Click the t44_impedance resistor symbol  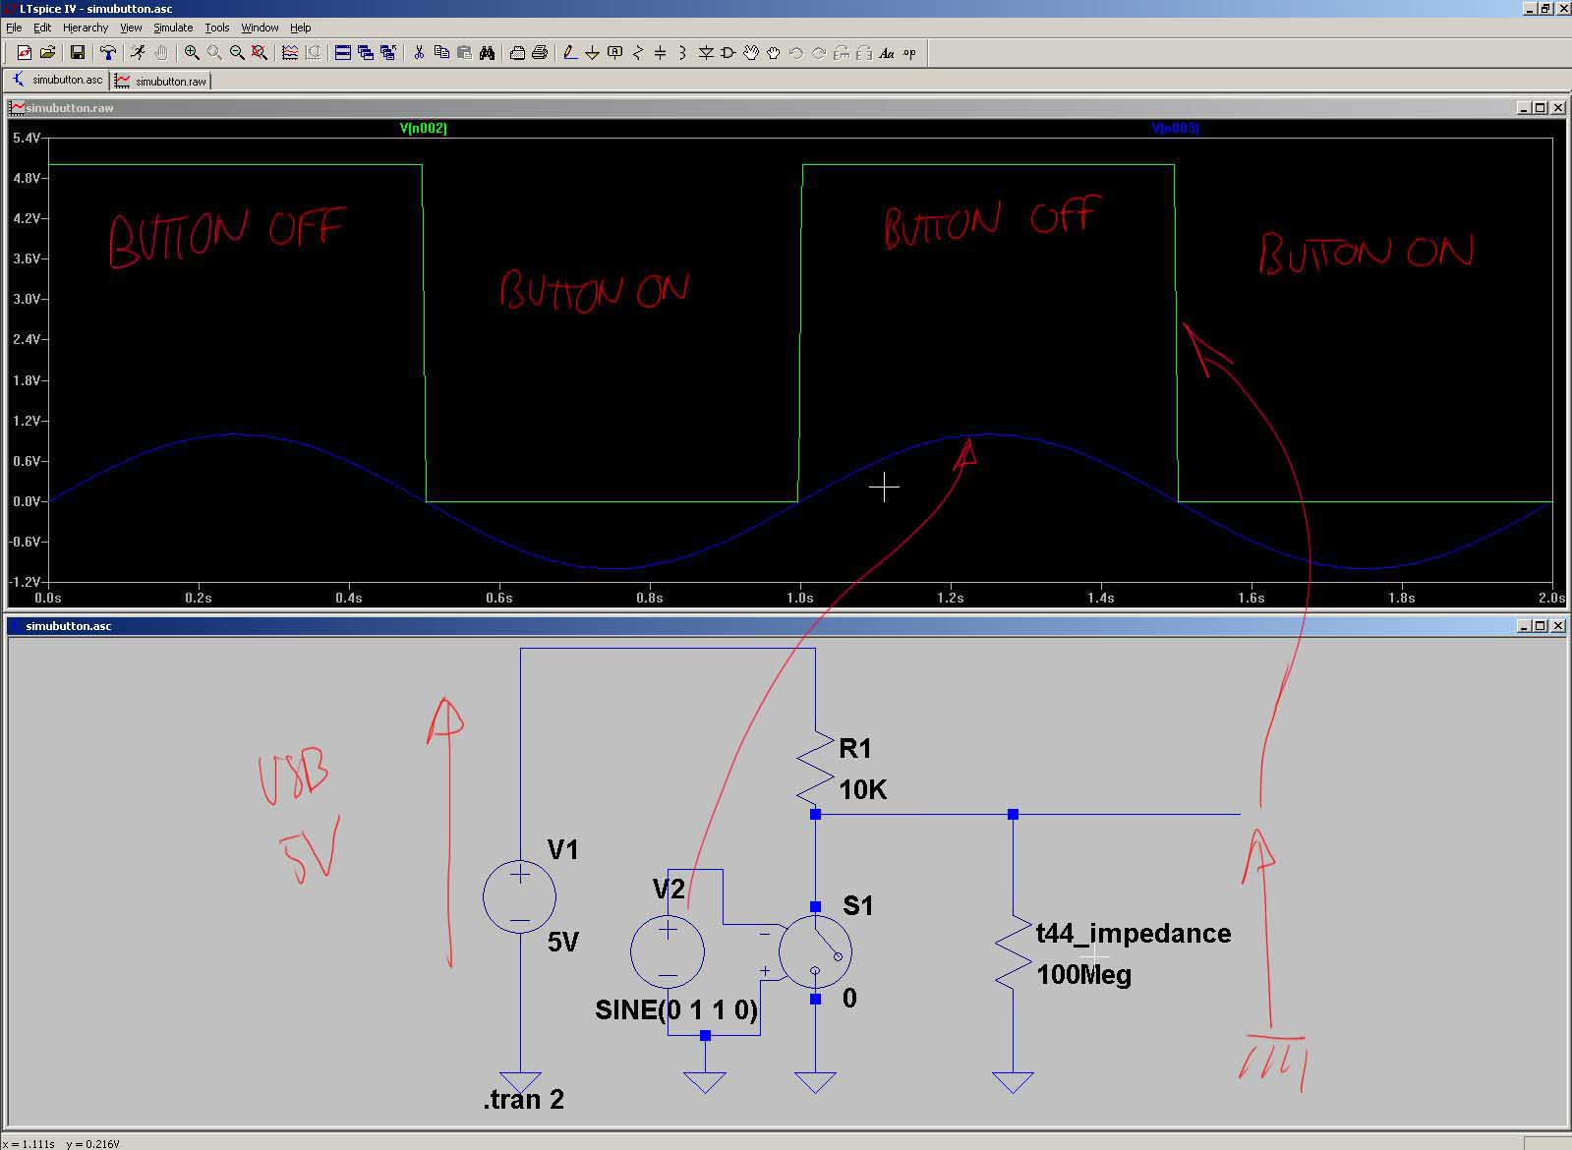point(1013,954)
